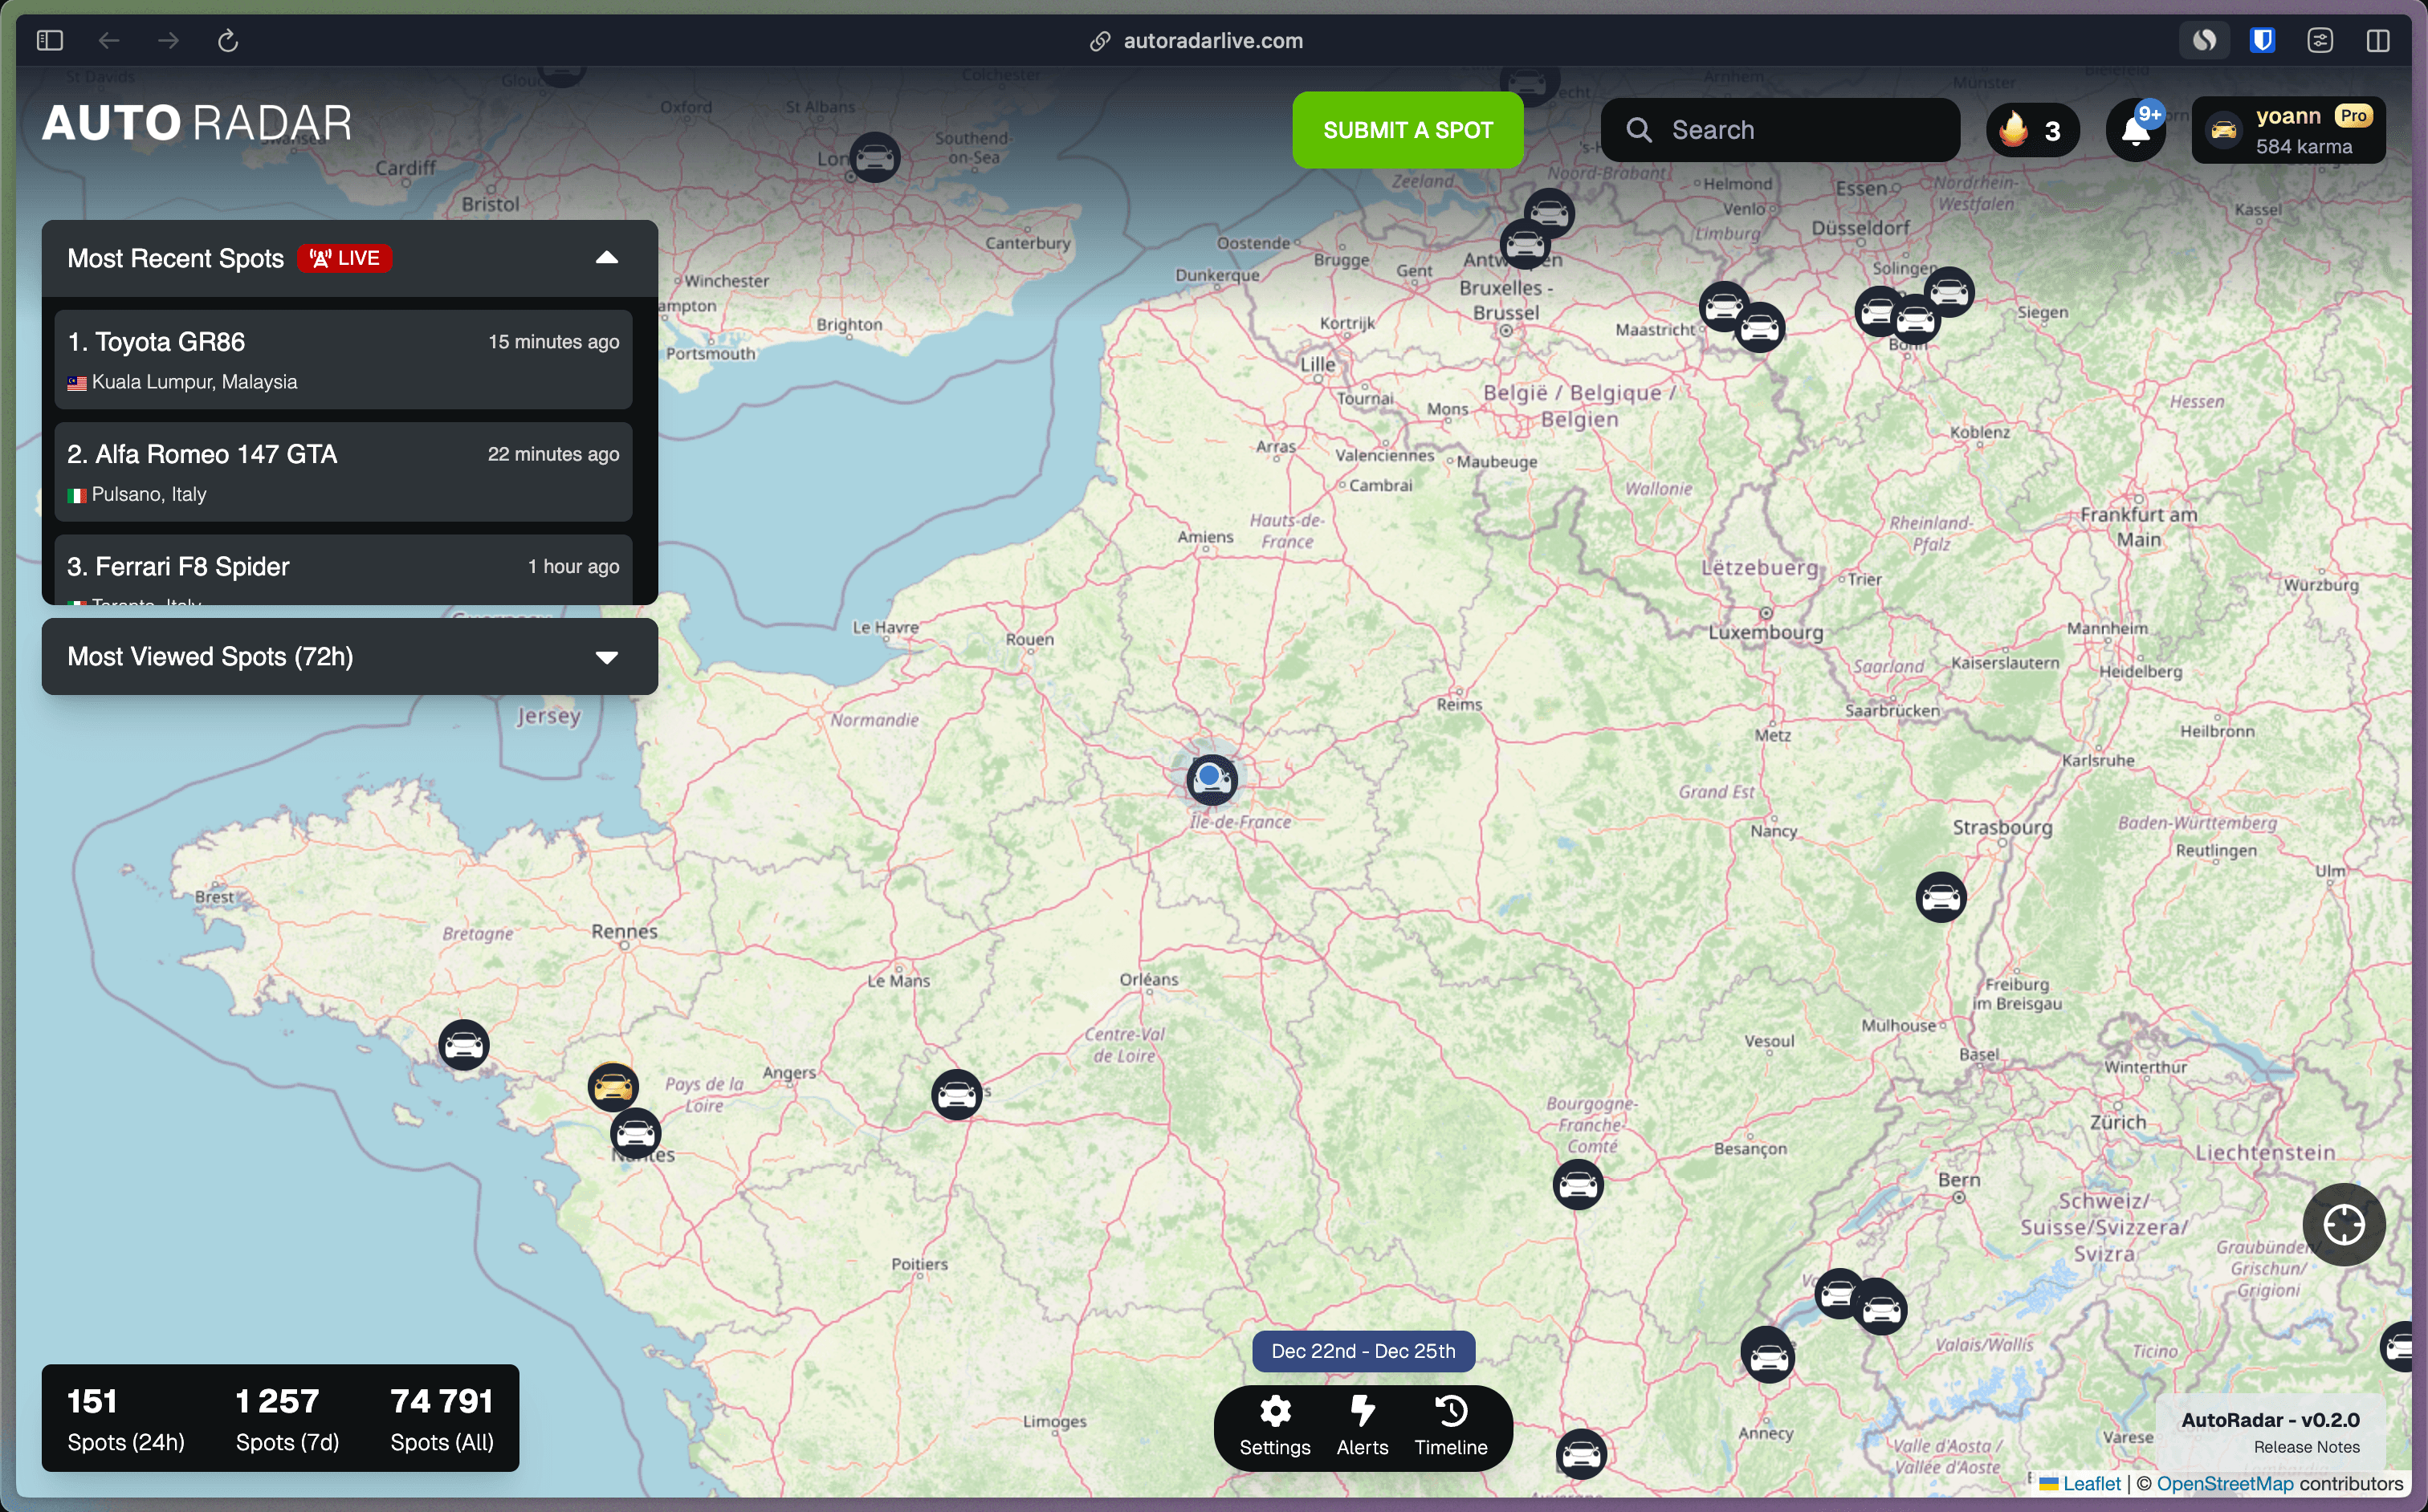Click the Submit a Spot button
The height and width of the screenshot is (1512, 2428).
pyautogui.click(x=1407, y=130)
